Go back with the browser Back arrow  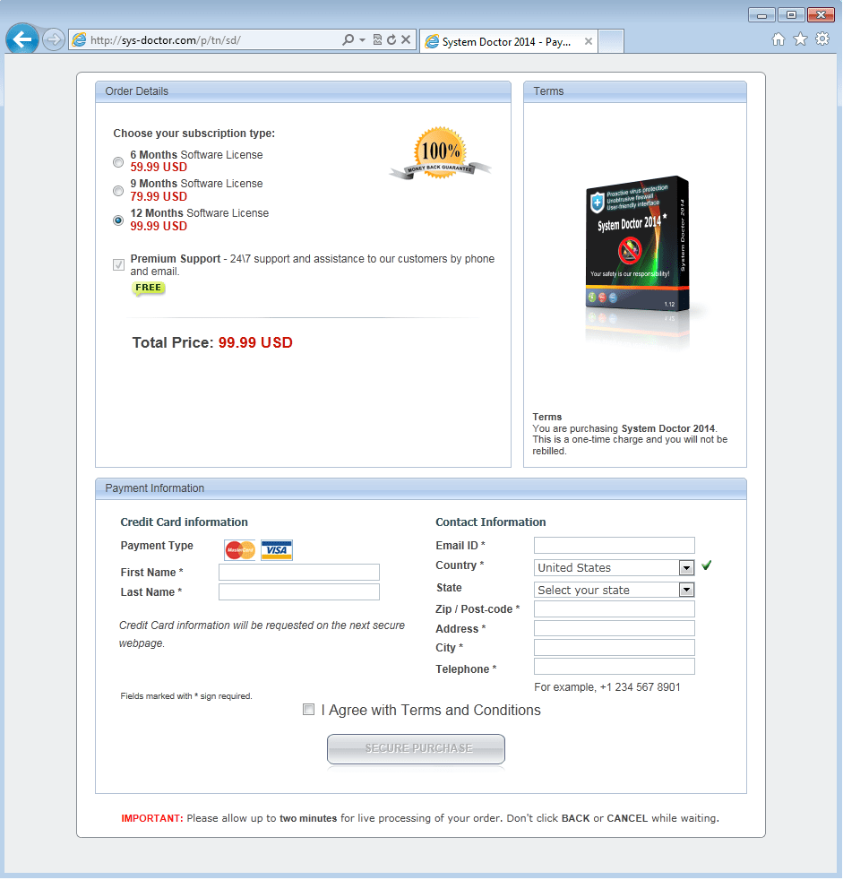pyautogui.click(x=22, y=39)
